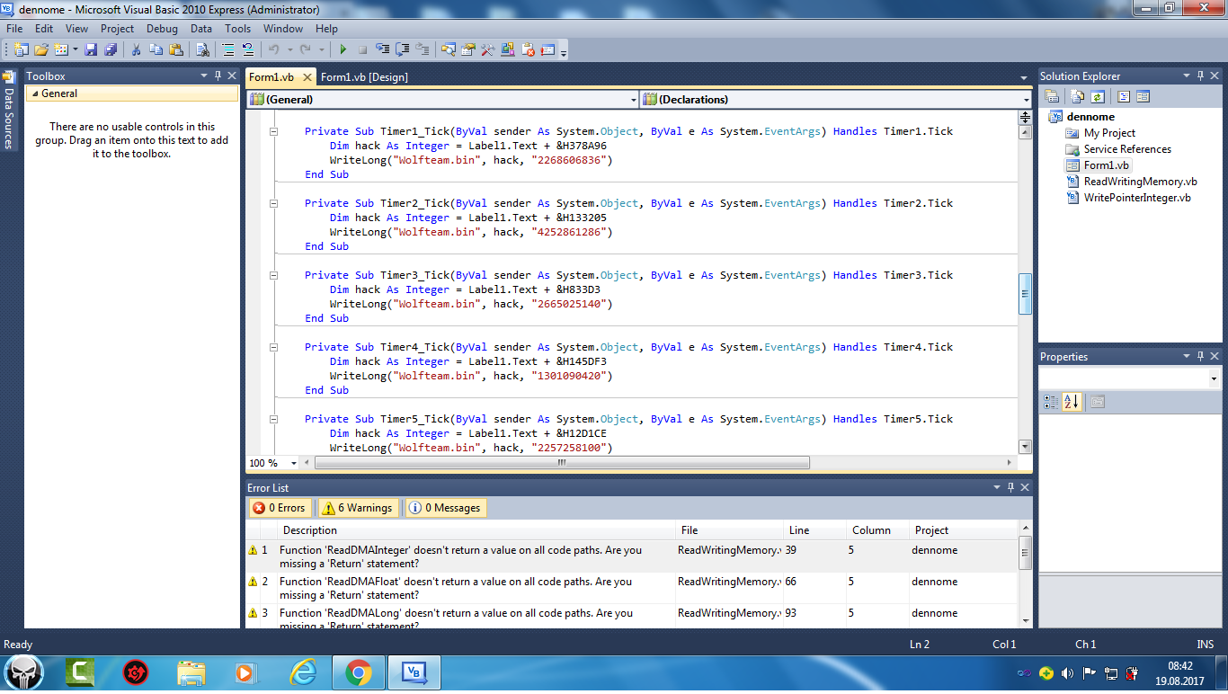Open the (Declarations) method name dropdown

tap(1026, 100)
